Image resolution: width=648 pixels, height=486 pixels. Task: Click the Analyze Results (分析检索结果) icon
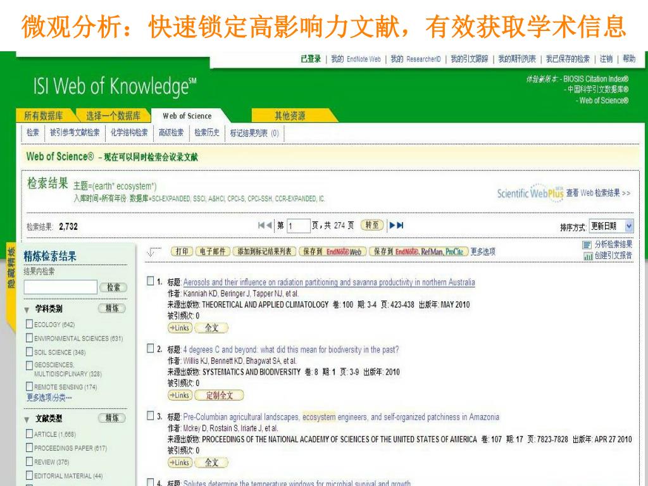(587, 245)
